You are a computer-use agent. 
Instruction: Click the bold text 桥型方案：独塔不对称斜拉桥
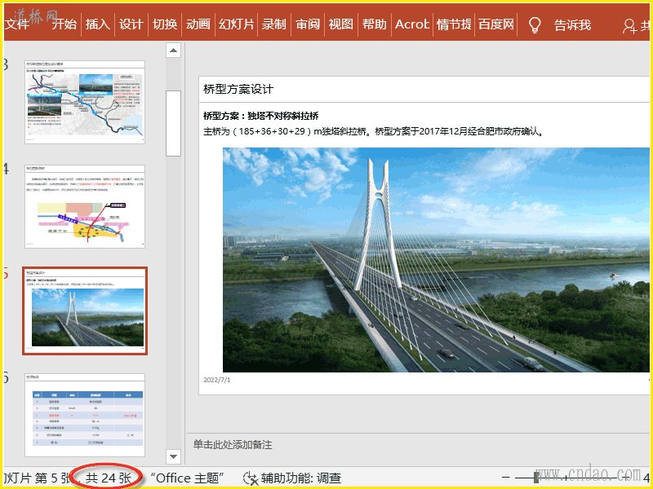(x=261, y=116)
